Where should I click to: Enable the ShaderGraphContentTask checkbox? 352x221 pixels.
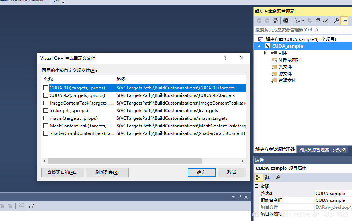[46, 133]
